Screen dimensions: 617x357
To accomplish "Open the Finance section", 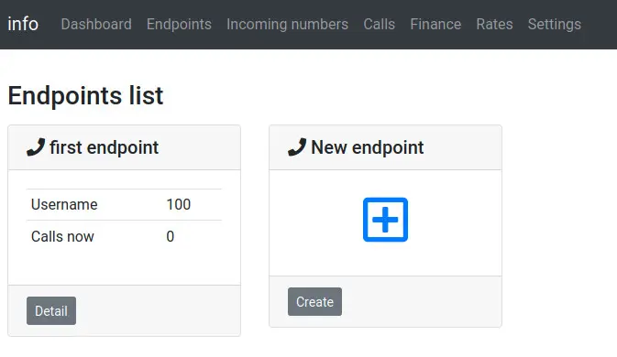I will (435, 25).
